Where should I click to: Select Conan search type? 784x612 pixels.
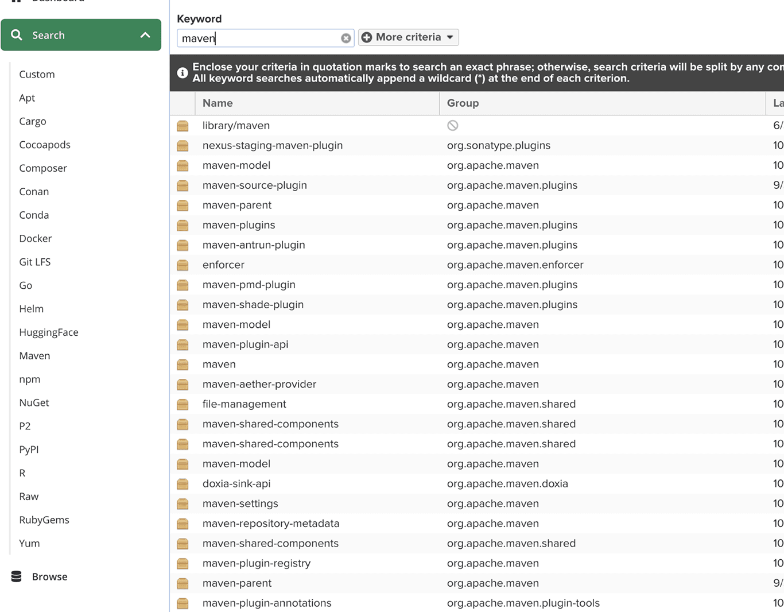[34, 192]
